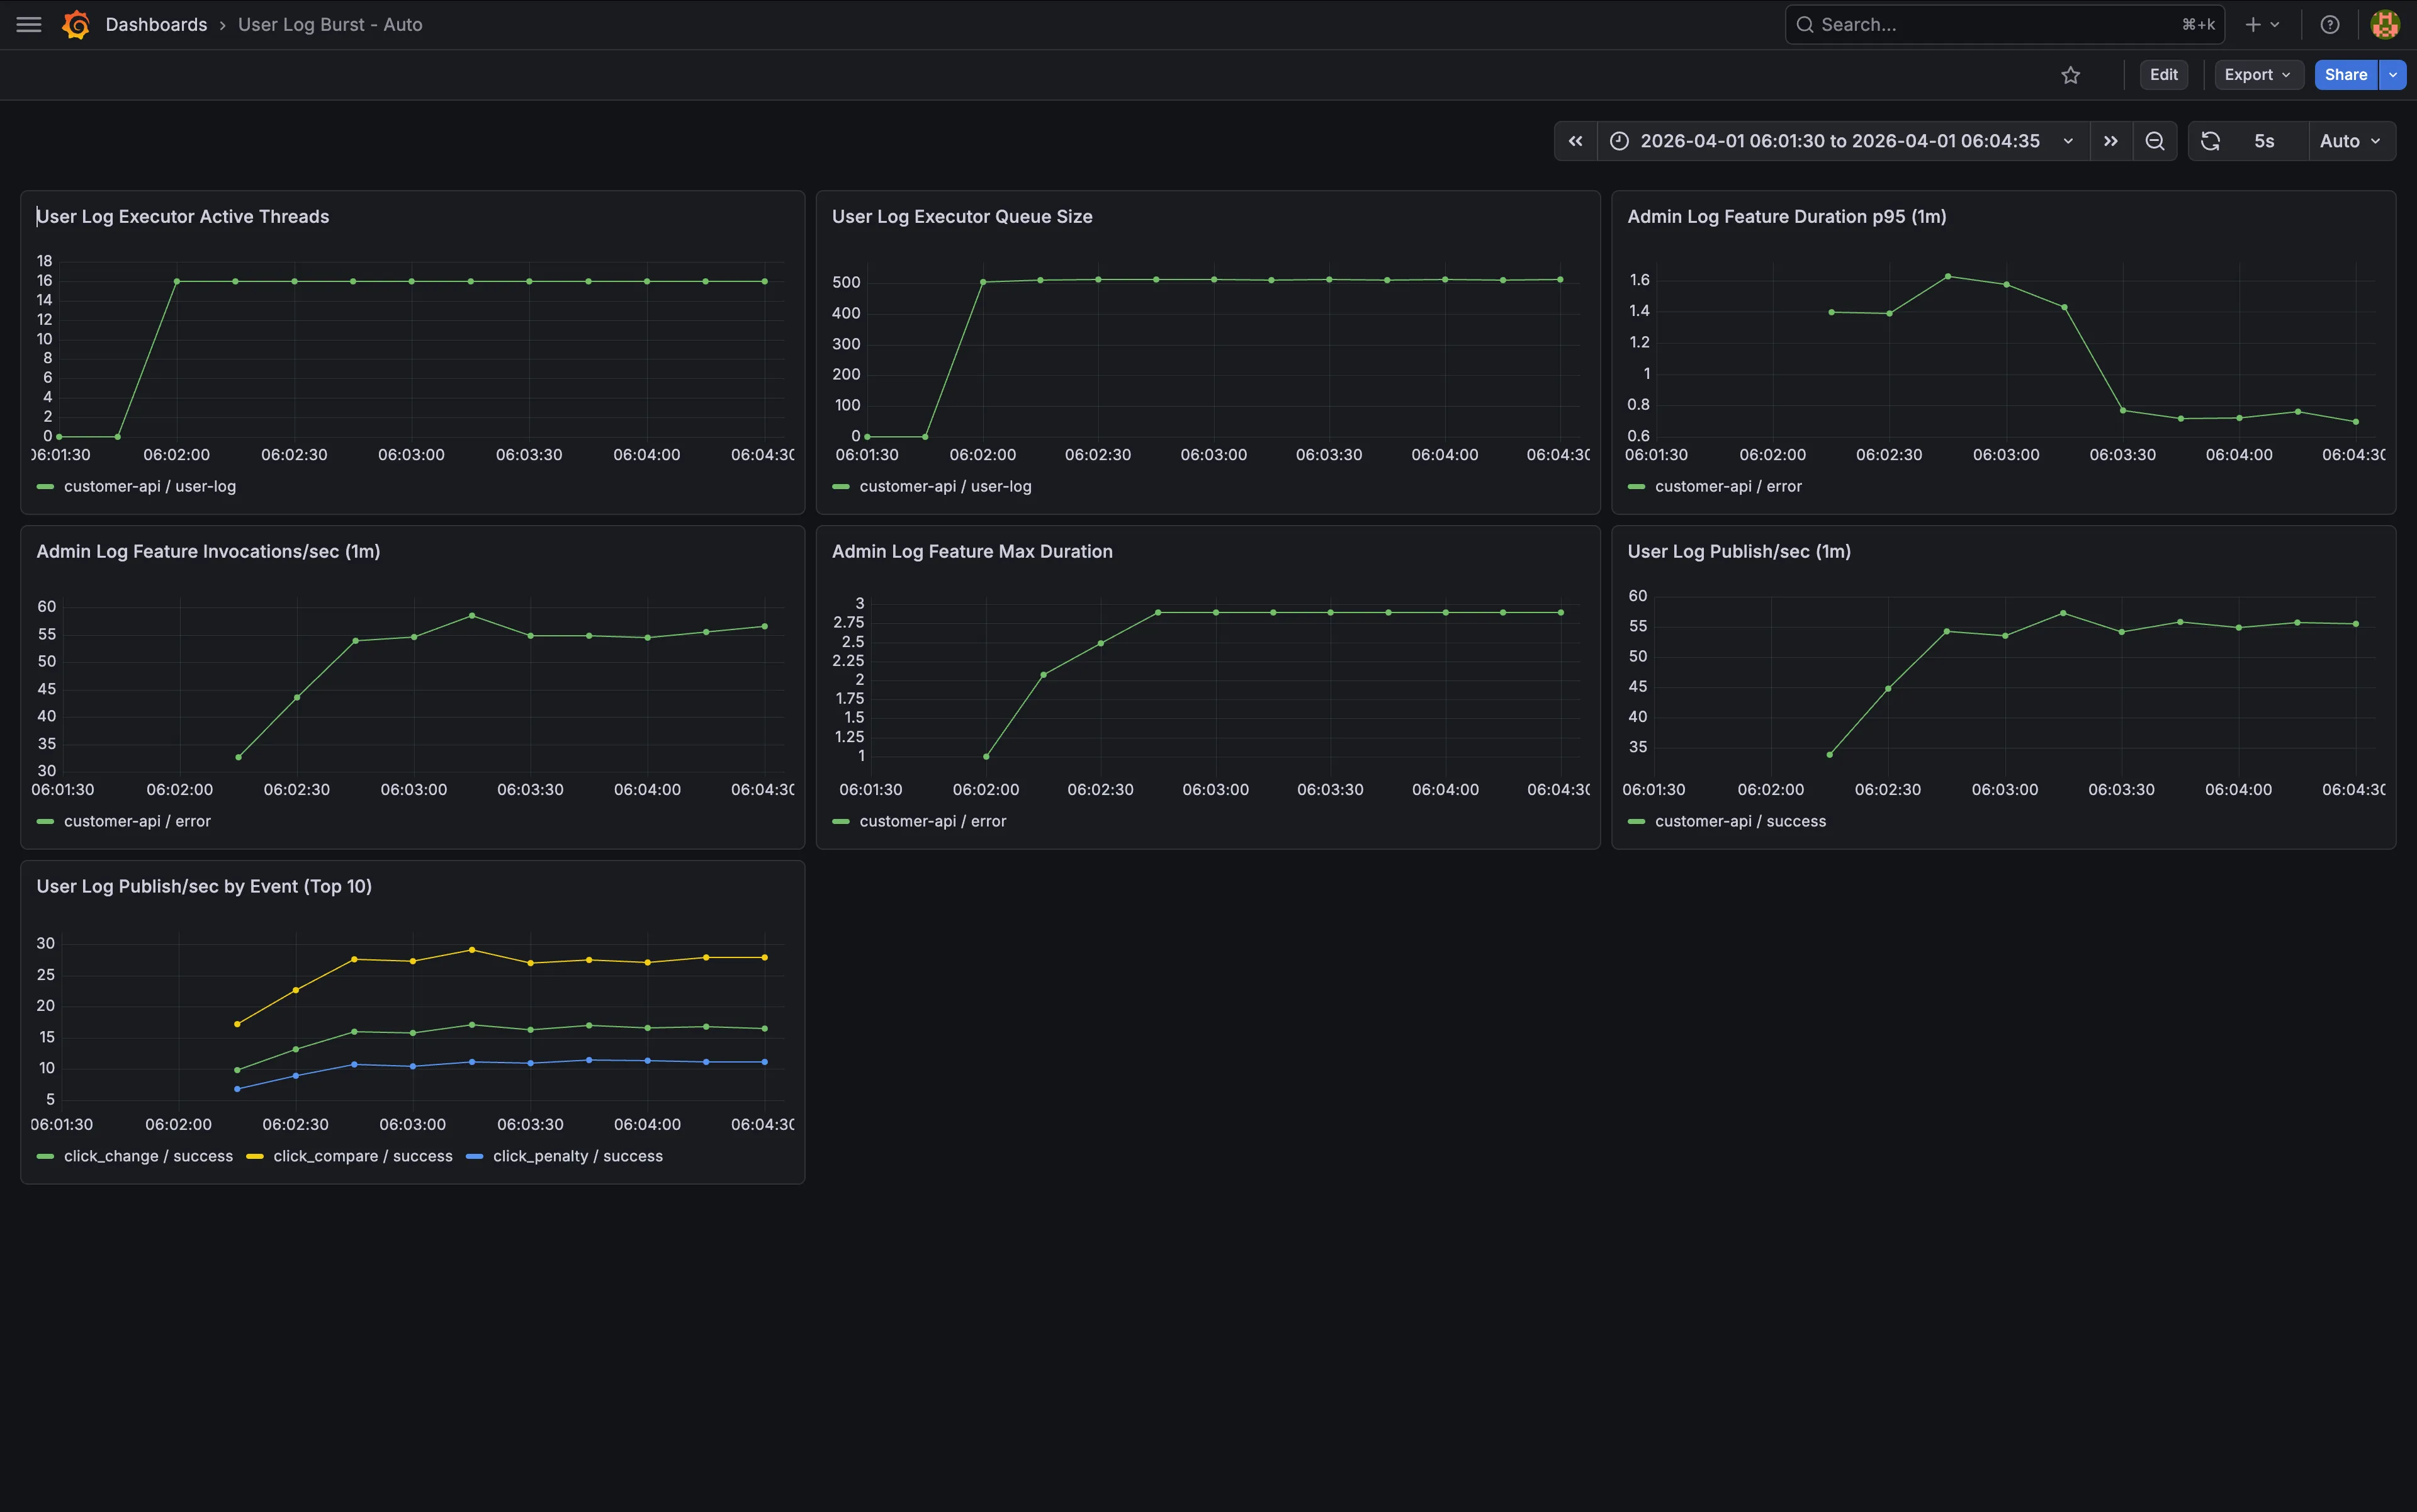Open the Export dropdown menu

point(2258,75)
